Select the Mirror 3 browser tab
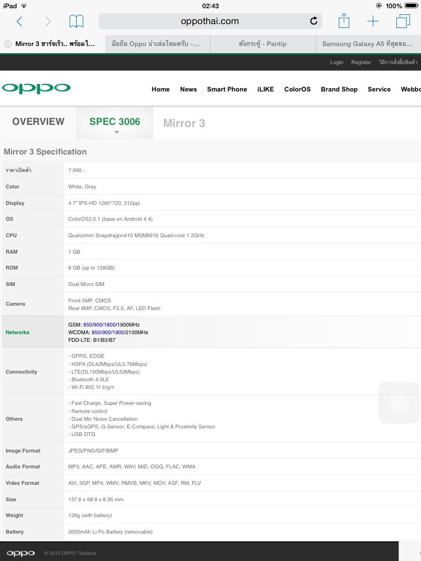The image size is (421, 561). [x=53, y=44]
